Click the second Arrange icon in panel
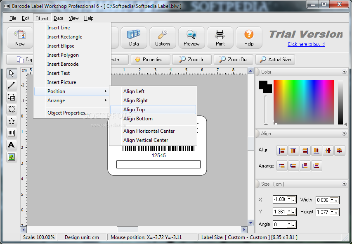 [x=293, y=166]
